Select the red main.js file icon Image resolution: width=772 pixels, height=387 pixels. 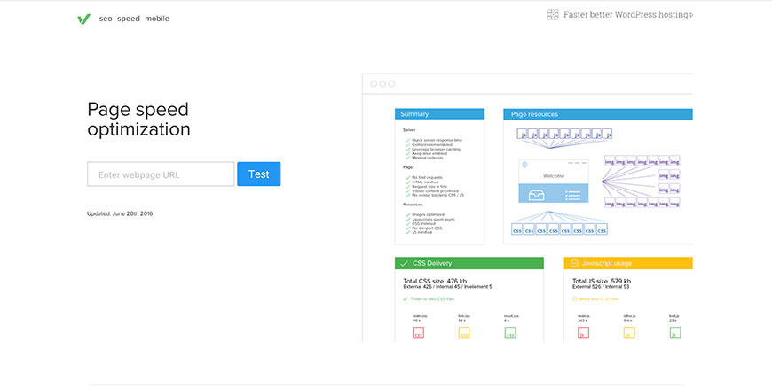coord(583,333)
